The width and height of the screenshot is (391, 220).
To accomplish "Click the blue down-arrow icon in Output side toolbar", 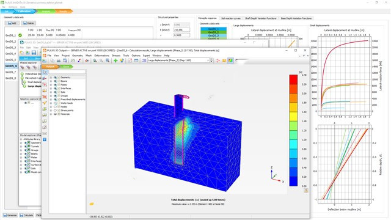I will coord(45,139).
